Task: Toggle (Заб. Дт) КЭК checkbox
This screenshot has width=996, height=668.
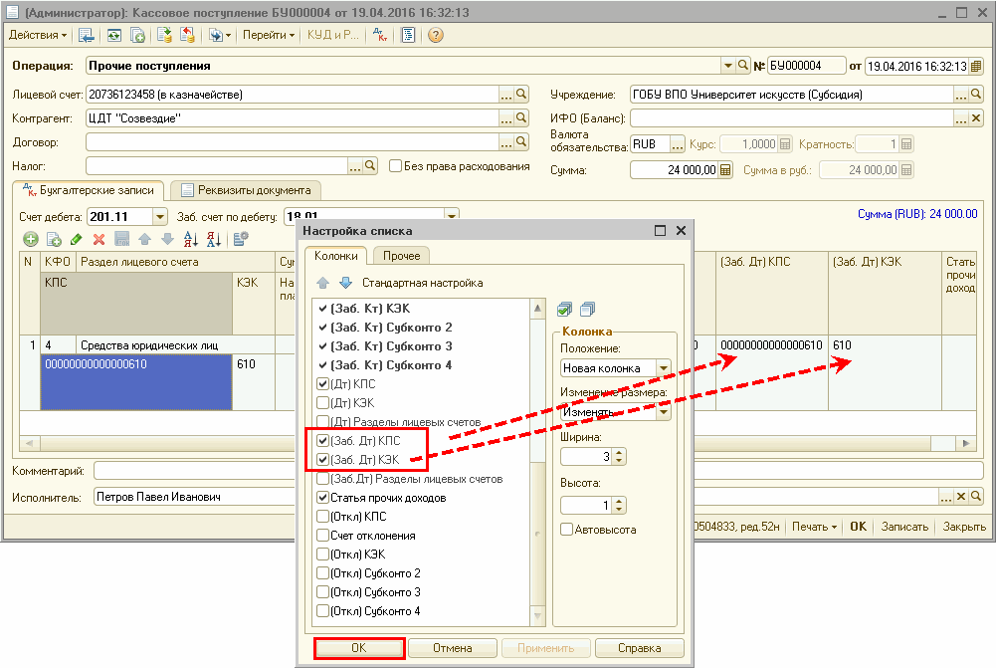Action: coord(322,460)
